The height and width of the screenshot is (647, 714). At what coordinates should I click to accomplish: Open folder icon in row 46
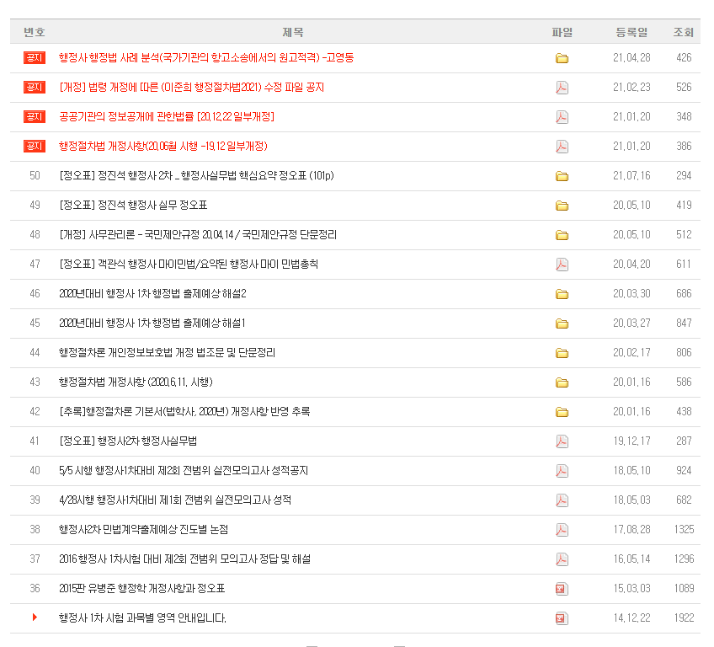coord(562,294)
